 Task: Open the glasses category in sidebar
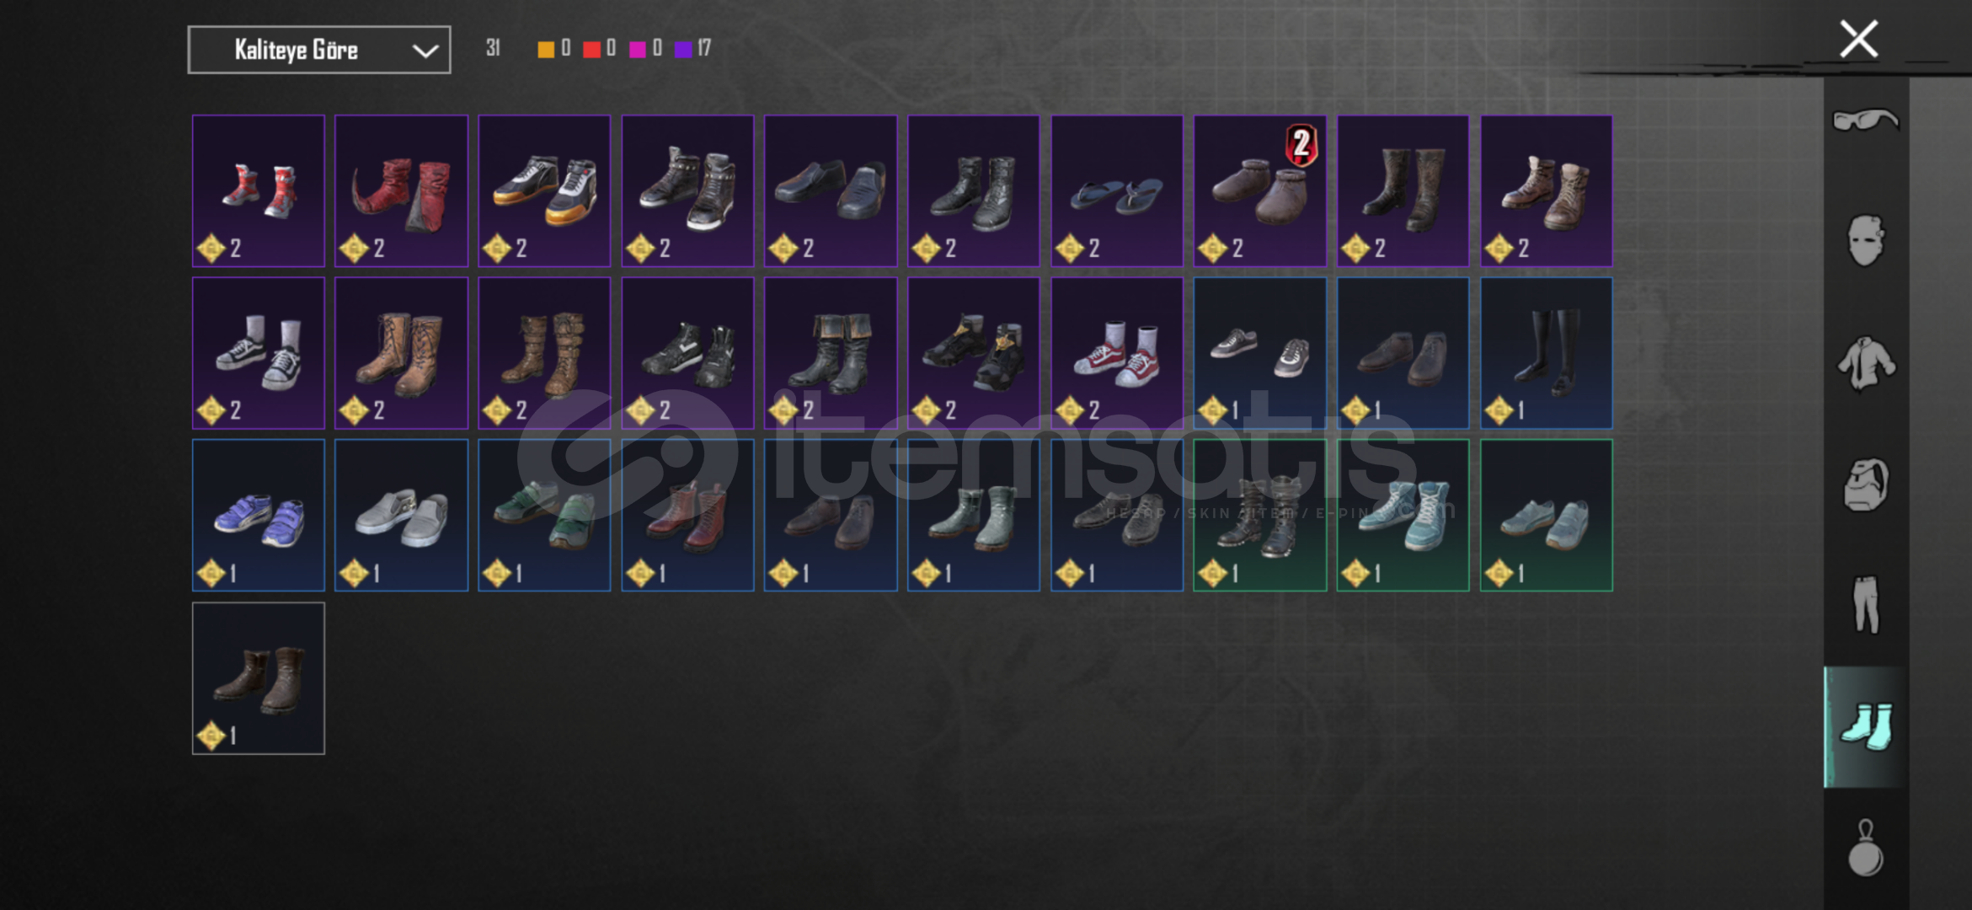pyautogui.click(x=1866, y=120)
